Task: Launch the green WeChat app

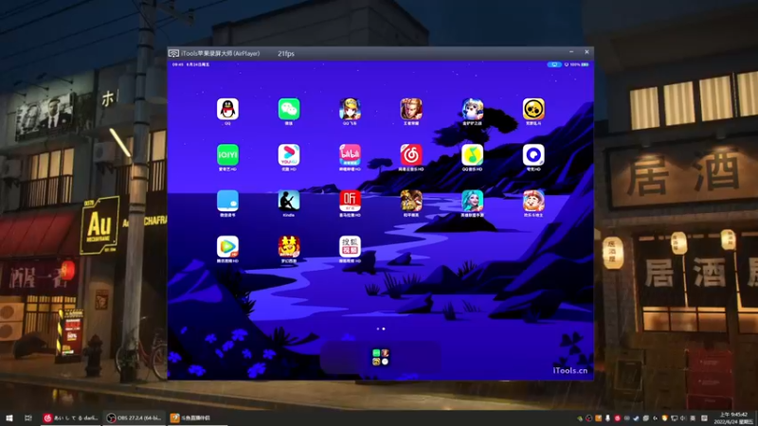Action: 289,109
